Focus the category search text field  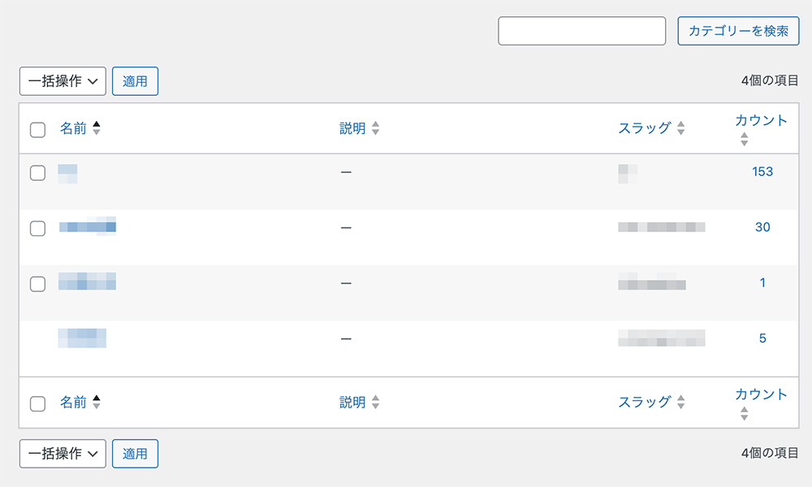(x=581, y=31)
